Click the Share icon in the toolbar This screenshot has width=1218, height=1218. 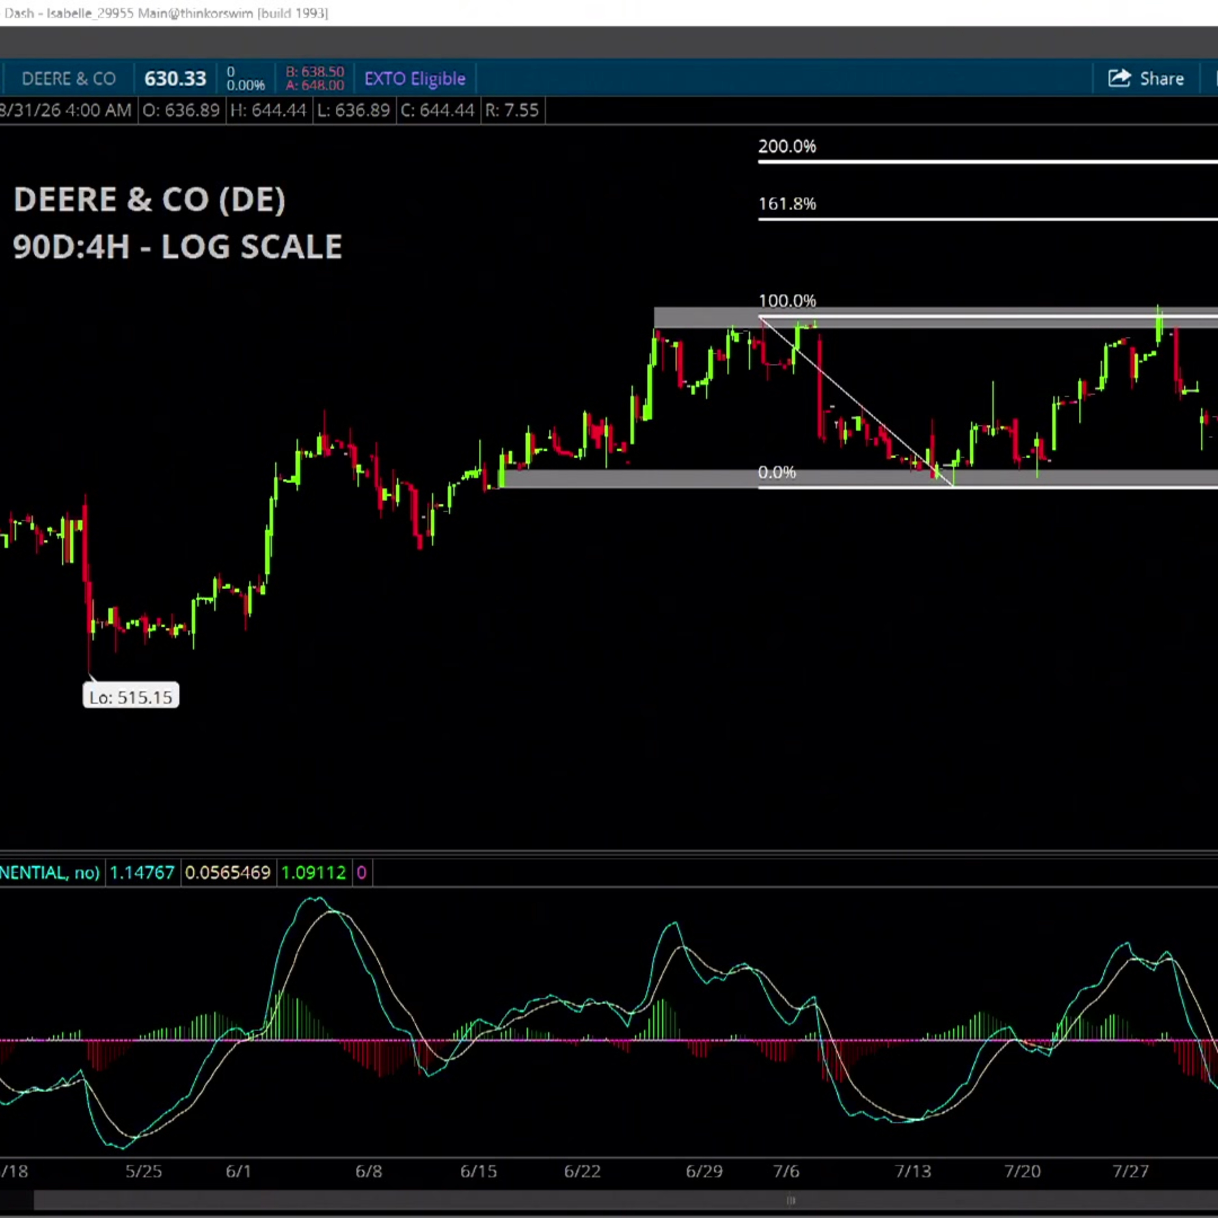(x=1120, y=78)
